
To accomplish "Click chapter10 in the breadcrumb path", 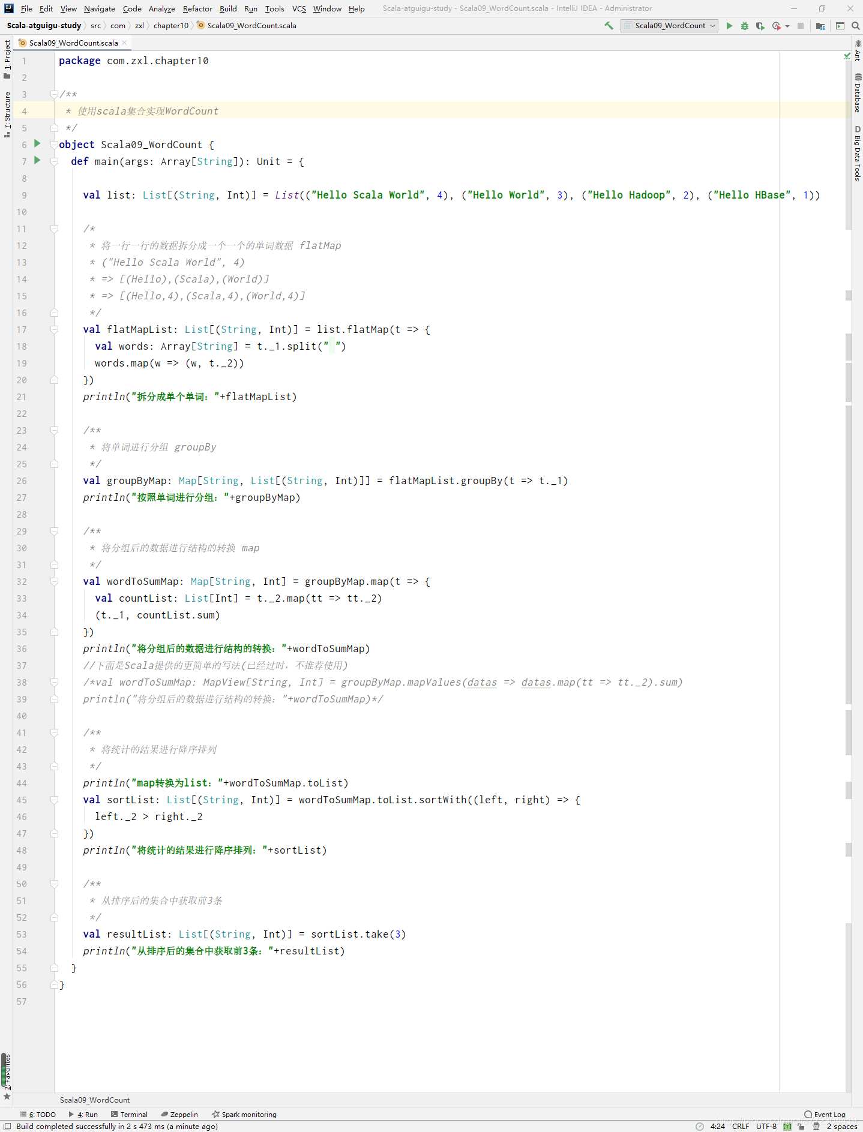I will (x=170, y=26).
